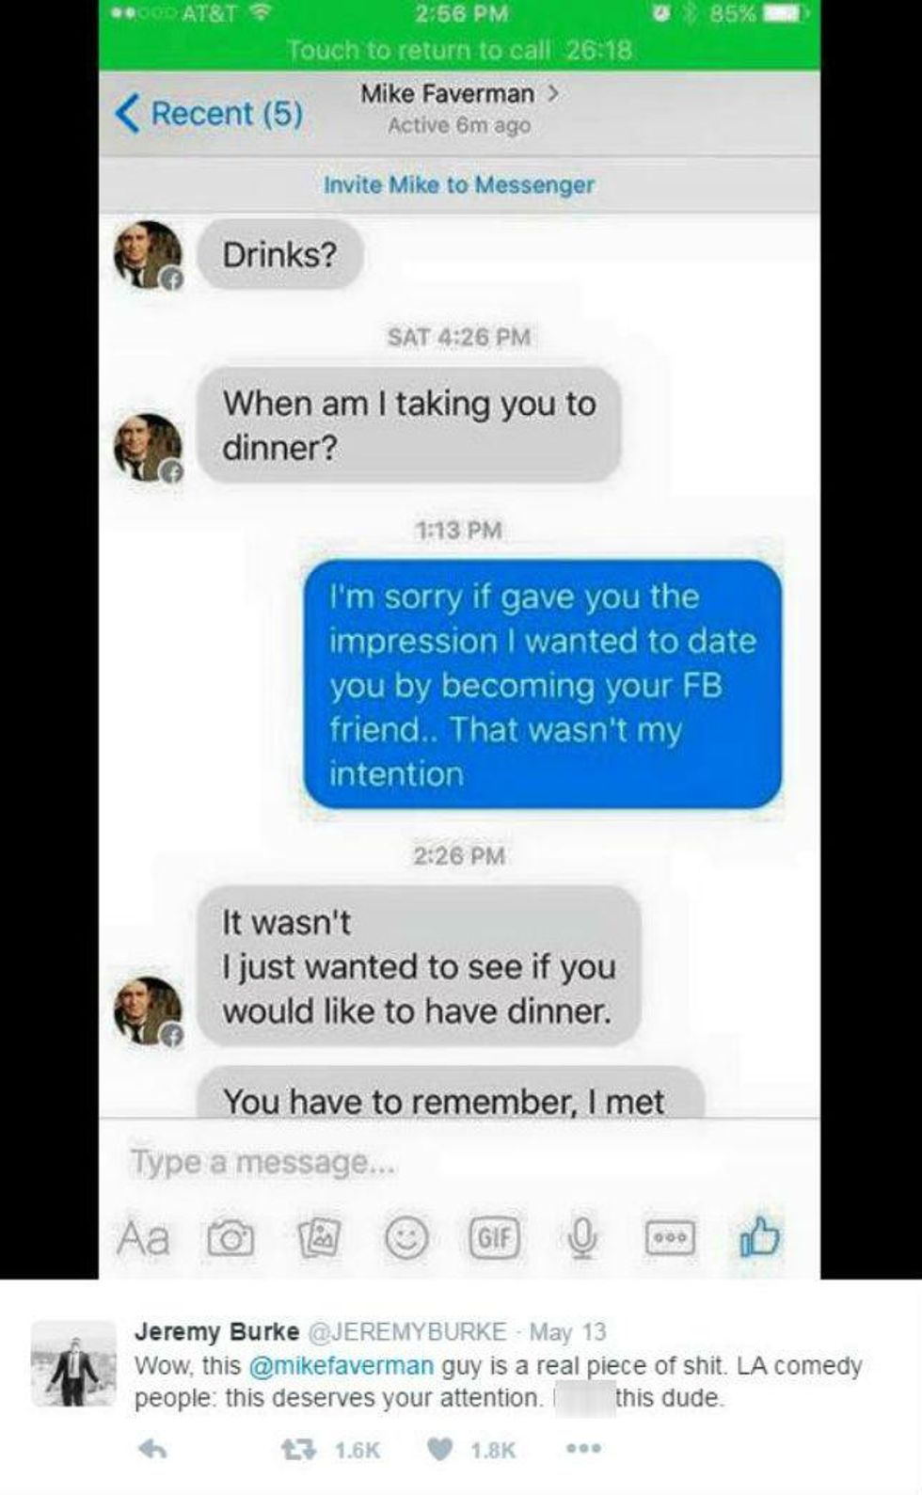
Task: Open the @mikefaverman mention link
Action: click(341, 1365)
